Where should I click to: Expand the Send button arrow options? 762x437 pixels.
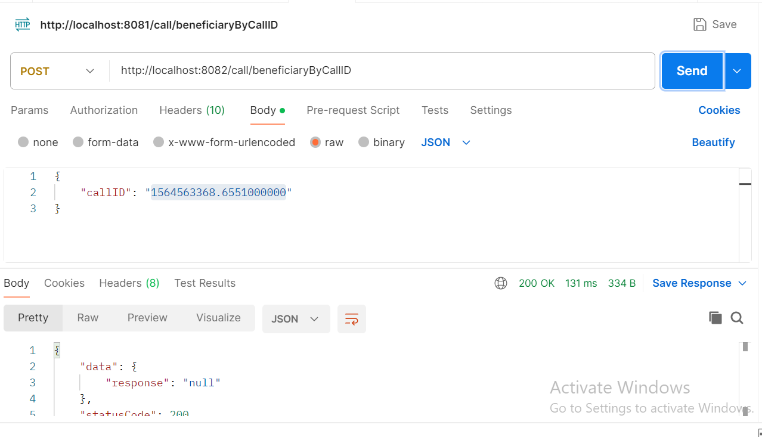[x=738, y=71]
